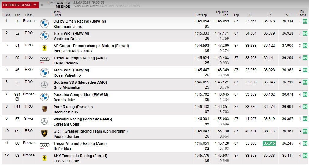Click IN pit badge for car 46
The image size is (309, 165).
(x=305, y=70)
